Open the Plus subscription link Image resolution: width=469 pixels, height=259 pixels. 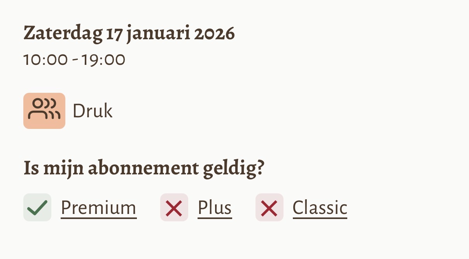click(215, 208)
